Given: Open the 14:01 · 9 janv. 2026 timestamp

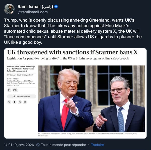Looking at the screenshot, I should (x=19, y=145).
